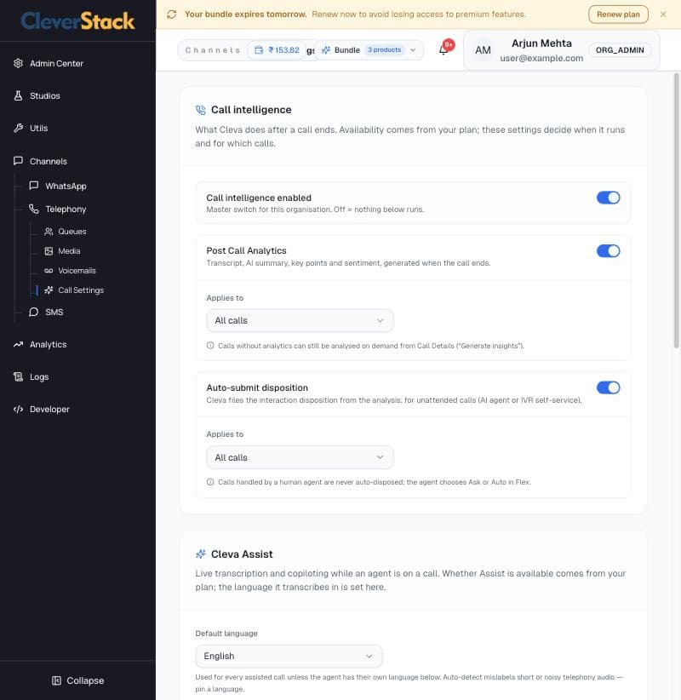Click the Media image icon
Screen dimensions: 681x700
pos(49,251)
